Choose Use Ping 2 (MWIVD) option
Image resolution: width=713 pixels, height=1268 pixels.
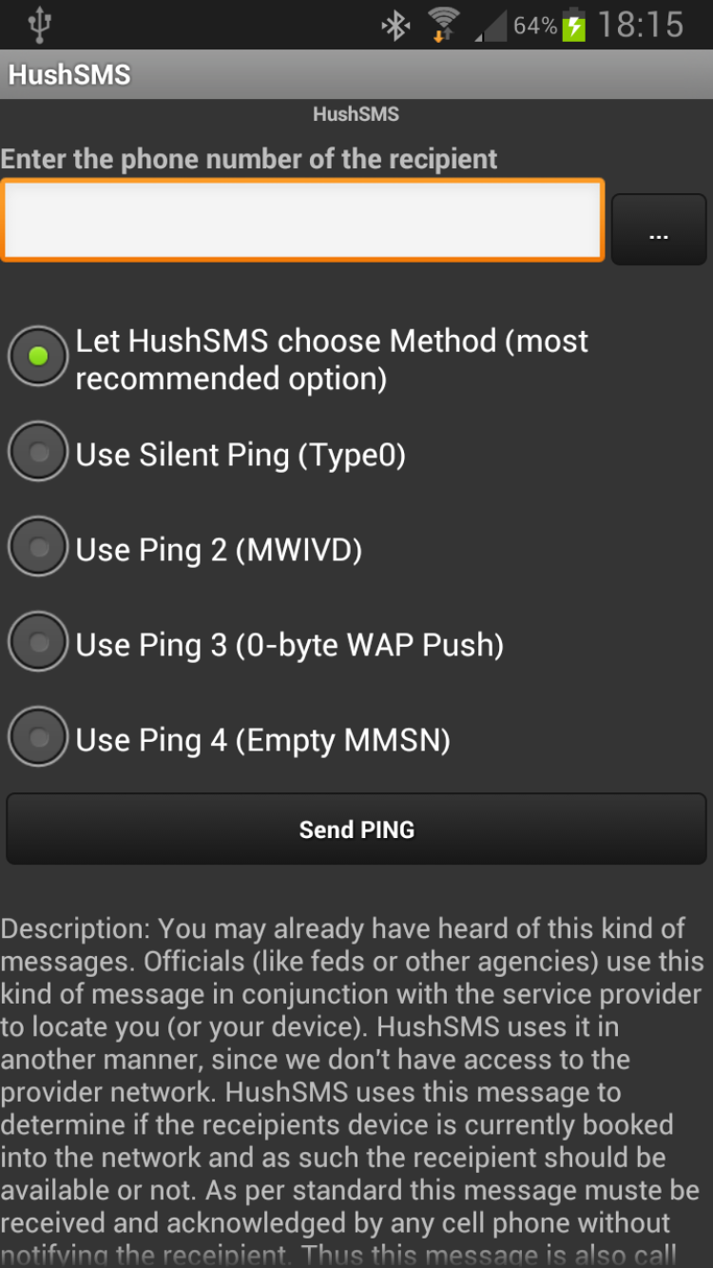click(x=39, y=548)
